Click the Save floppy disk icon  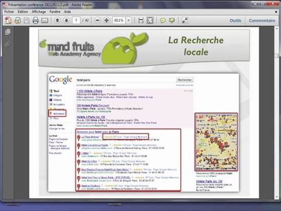26,21
